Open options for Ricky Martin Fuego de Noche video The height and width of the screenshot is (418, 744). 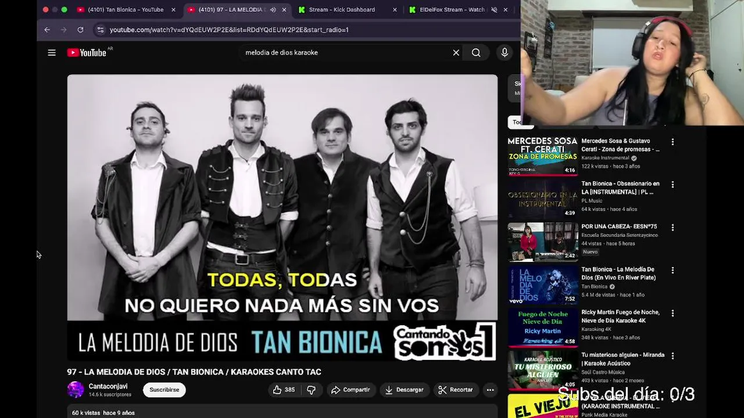click(673, 313)
